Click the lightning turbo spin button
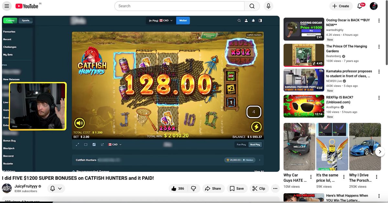The width and height of the screenshot is (388, 203). click(x=256, y=127)
